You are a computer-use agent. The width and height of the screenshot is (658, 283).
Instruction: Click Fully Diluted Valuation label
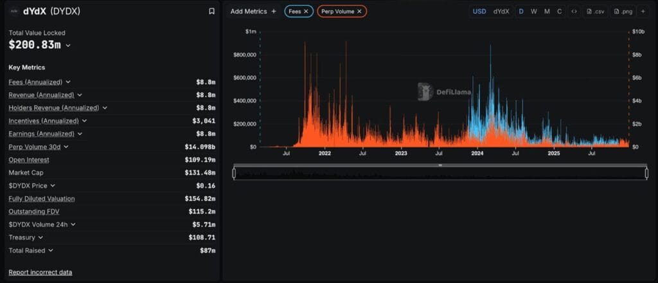pos(42,199)
